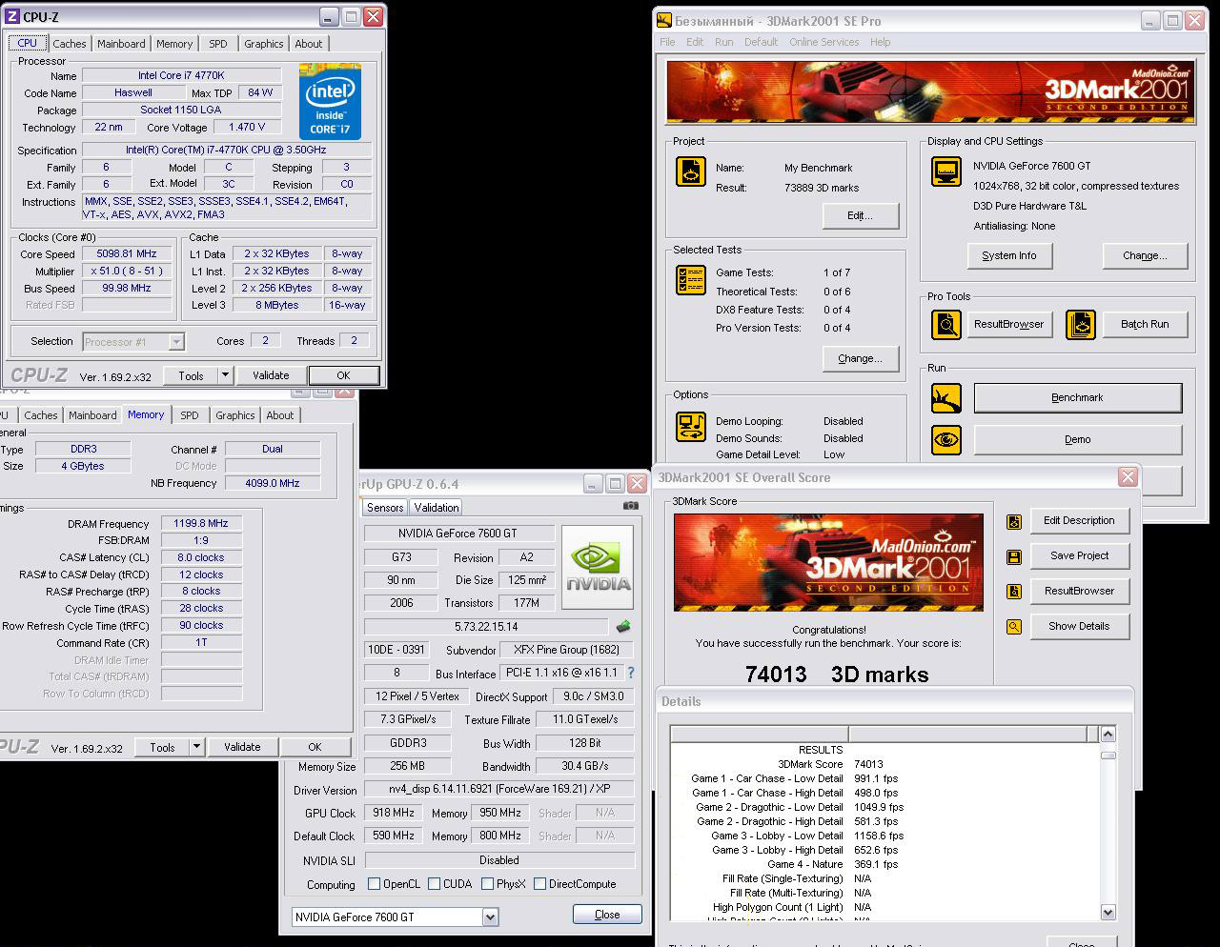
Task: Click the NVIDIA logo in GPU-Z
Action: coord(599,567)
